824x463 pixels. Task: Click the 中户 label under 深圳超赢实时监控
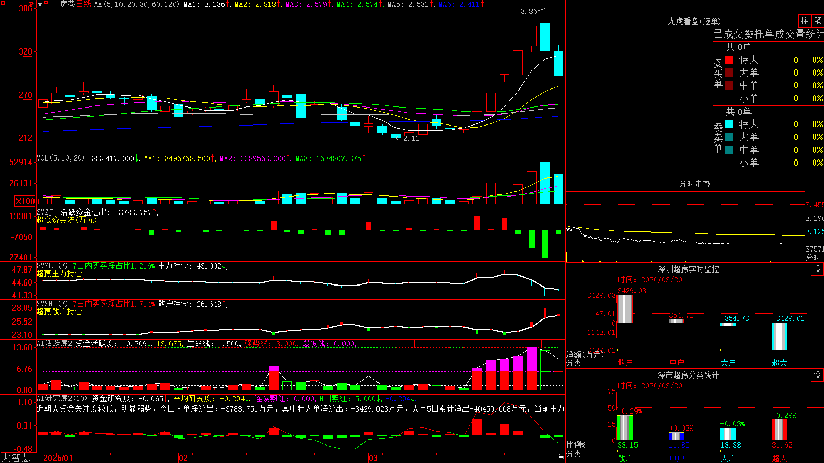coord(677,363)
